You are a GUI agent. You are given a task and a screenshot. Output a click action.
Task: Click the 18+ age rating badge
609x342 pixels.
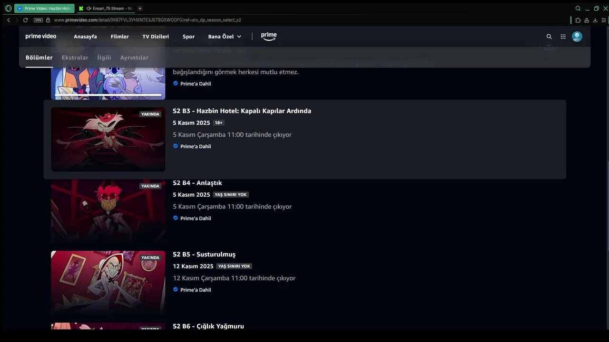coord(219,123)
